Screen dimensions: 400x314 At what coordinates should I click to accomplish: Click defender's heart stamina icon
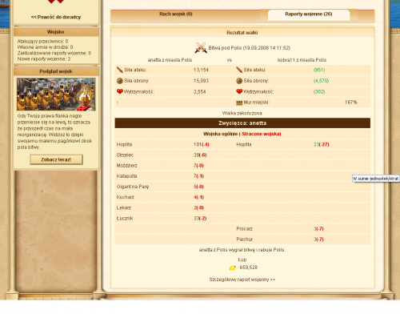point(239,91)
